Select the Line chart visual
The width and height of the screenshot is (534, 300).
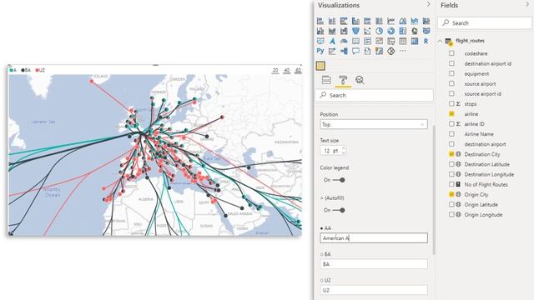391,21
